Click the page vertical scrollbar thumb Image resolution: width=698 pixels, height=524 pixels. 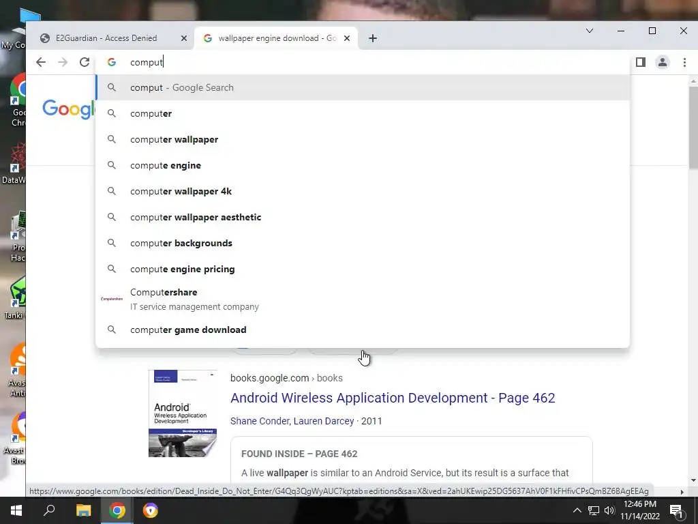693,128
